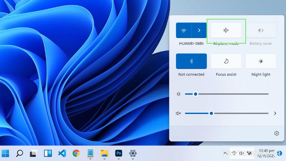Click the muted speaker icon beside volume slider

click(179, 113)
